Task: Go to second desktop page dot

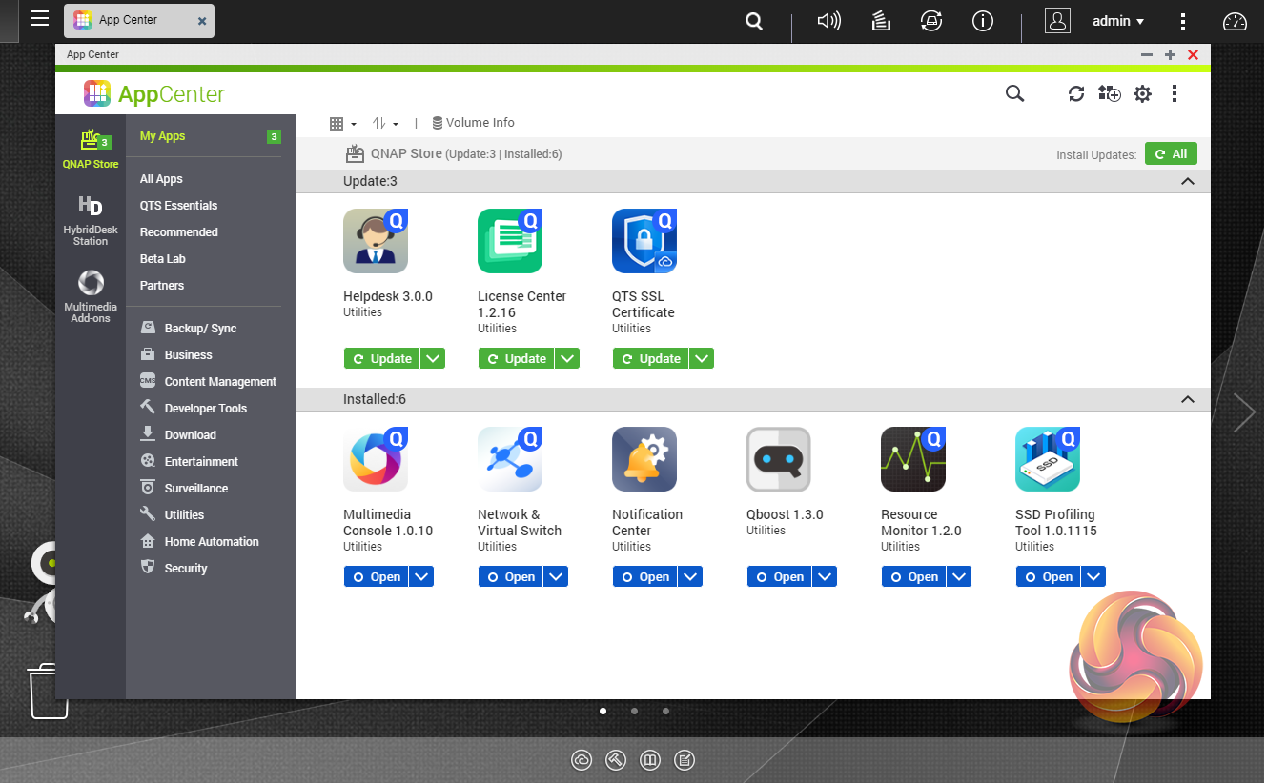Action: (x=634, y=711)
